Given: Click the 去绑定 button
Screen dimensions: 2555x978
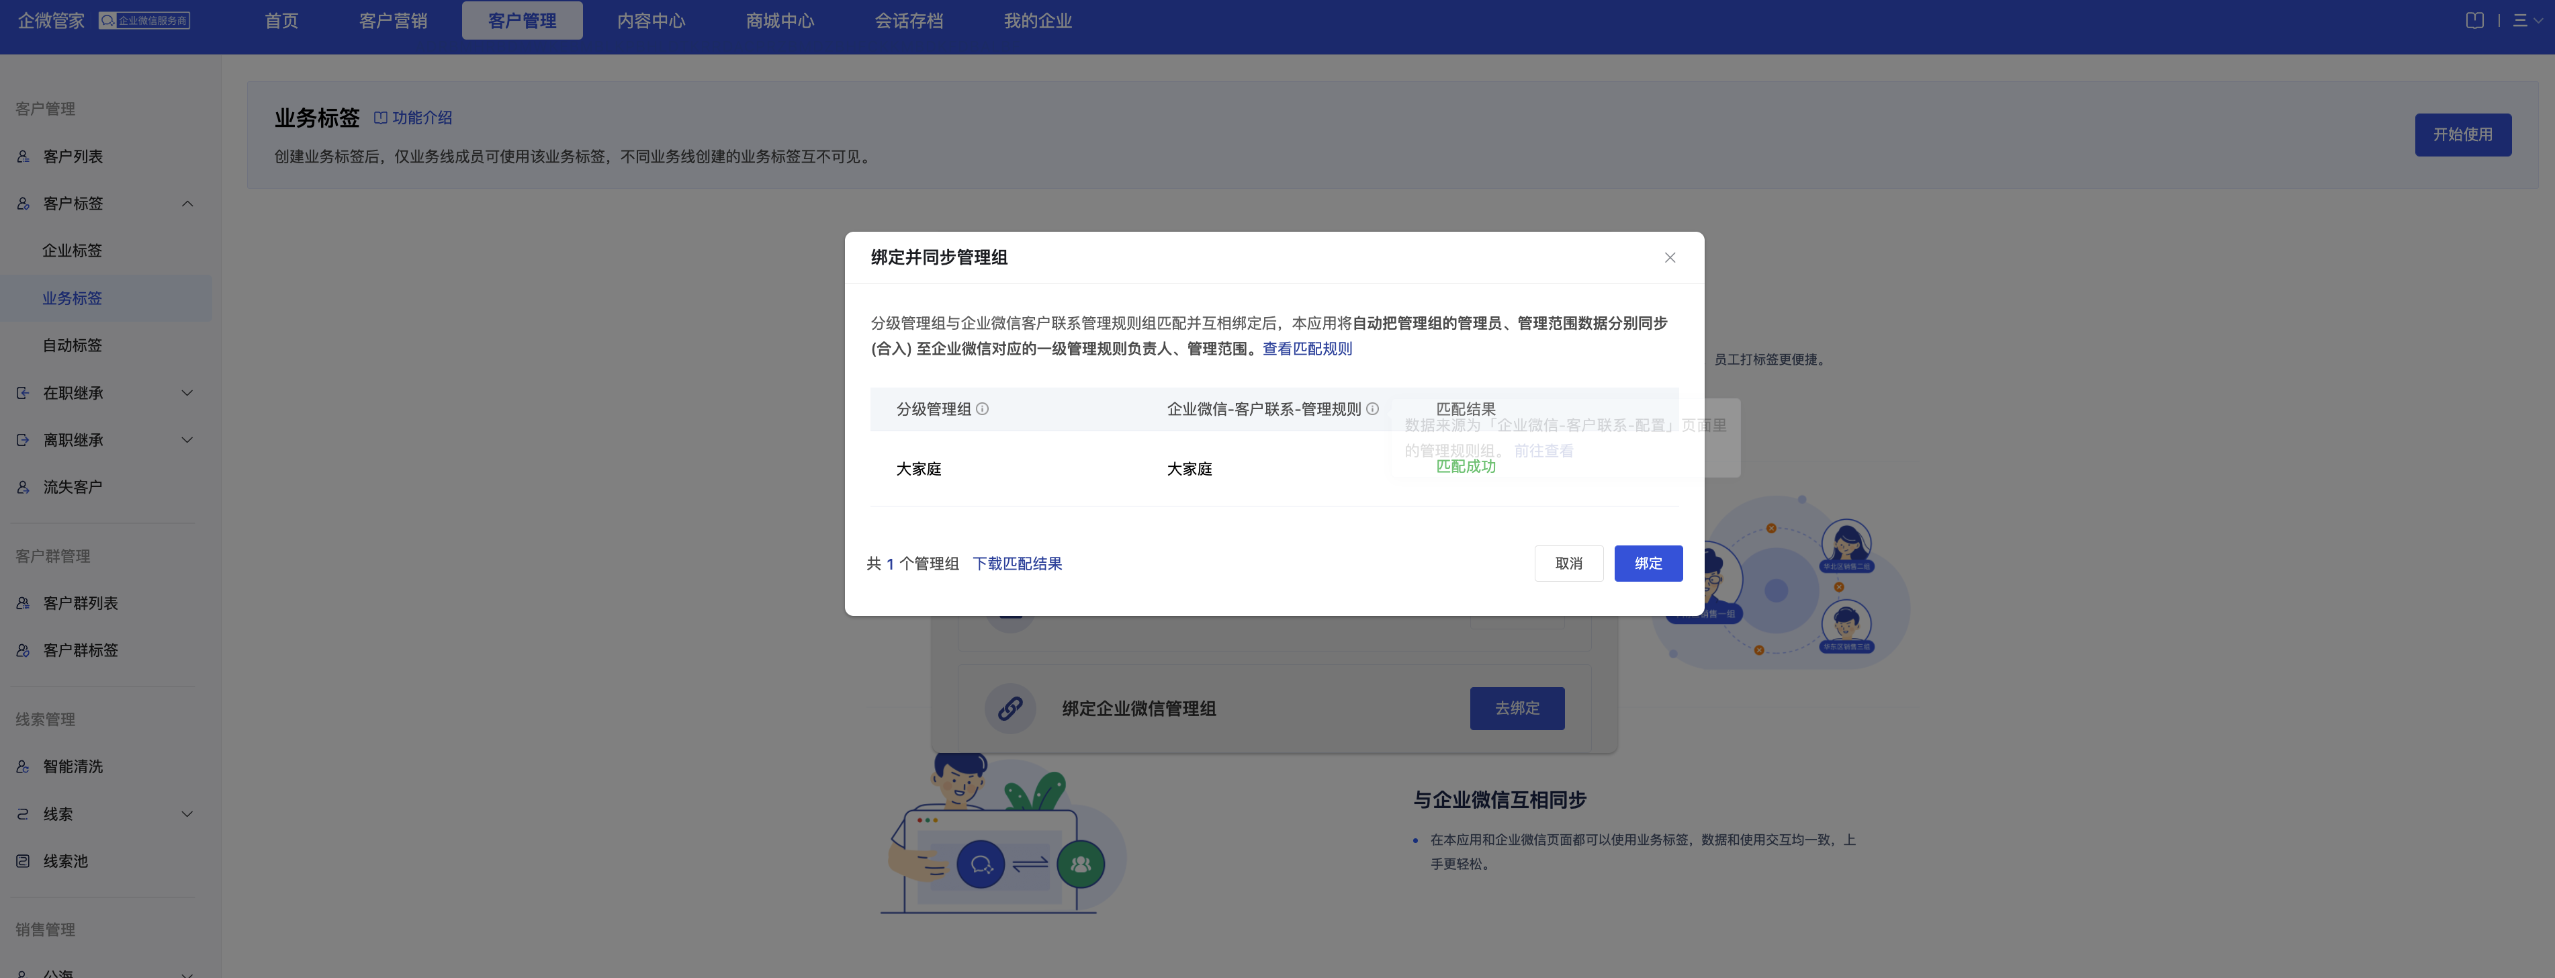Looking at the screenshot, I should click(1517, 708).
